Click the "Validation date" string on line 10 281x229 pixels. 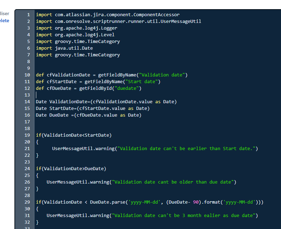[163, 75]
